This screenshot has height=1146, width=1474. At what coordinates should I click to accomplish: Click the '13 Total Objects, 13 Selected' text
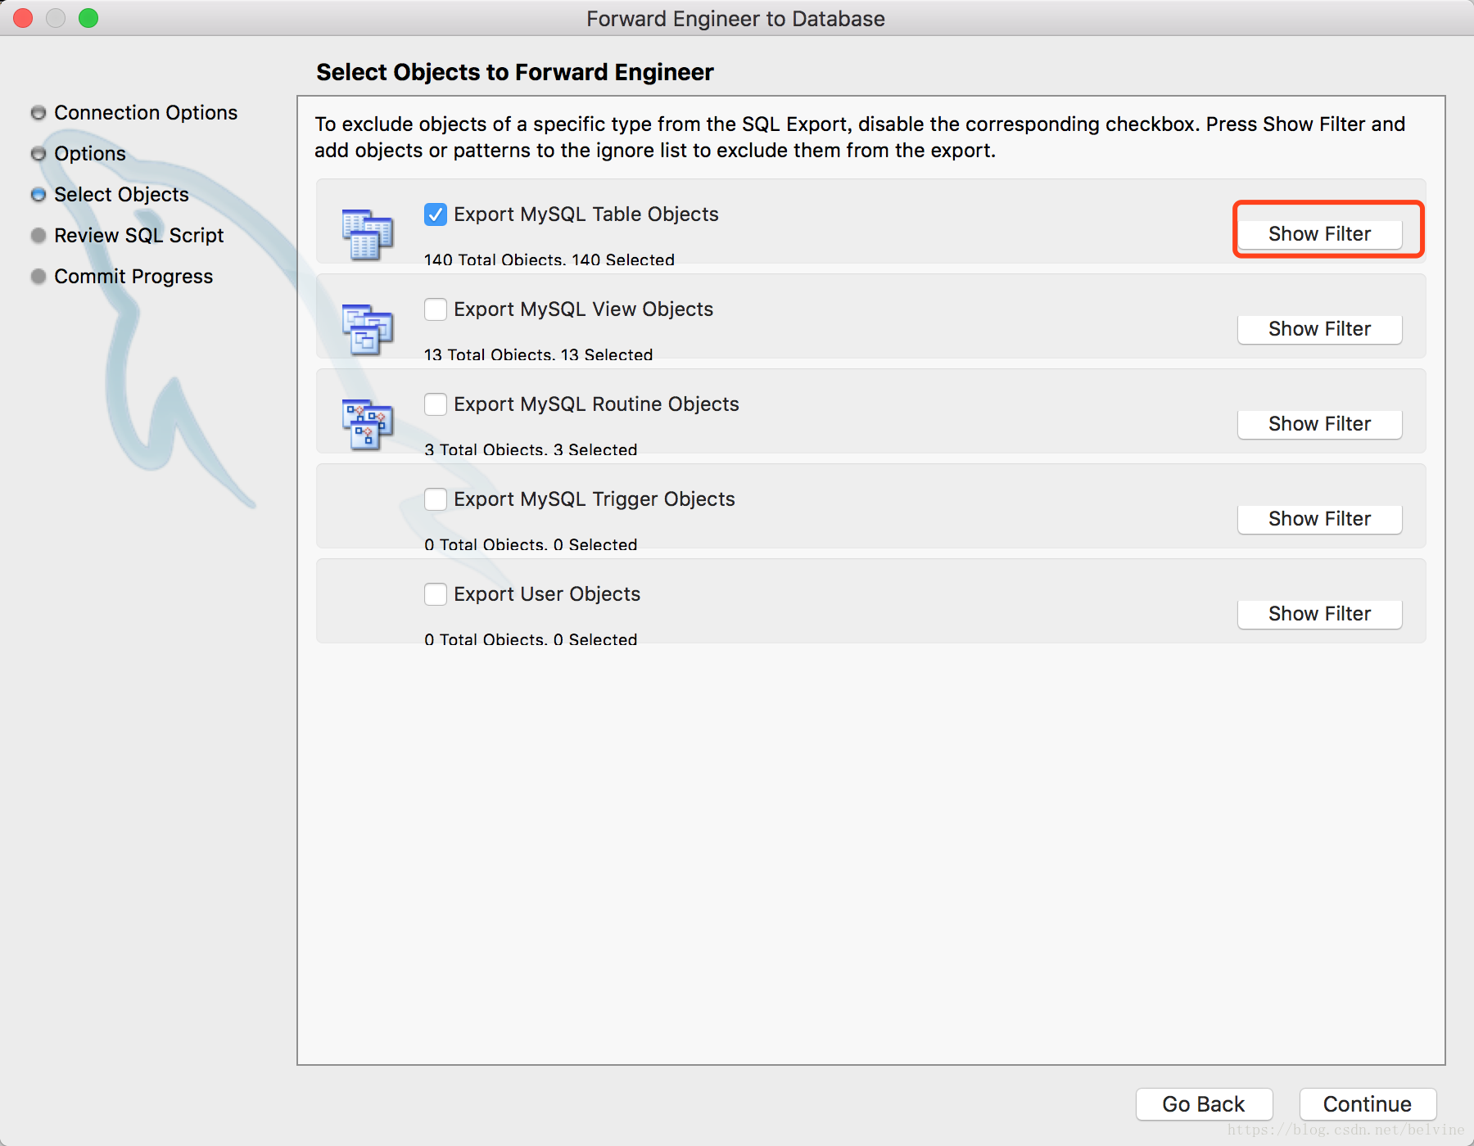(538, 354)
